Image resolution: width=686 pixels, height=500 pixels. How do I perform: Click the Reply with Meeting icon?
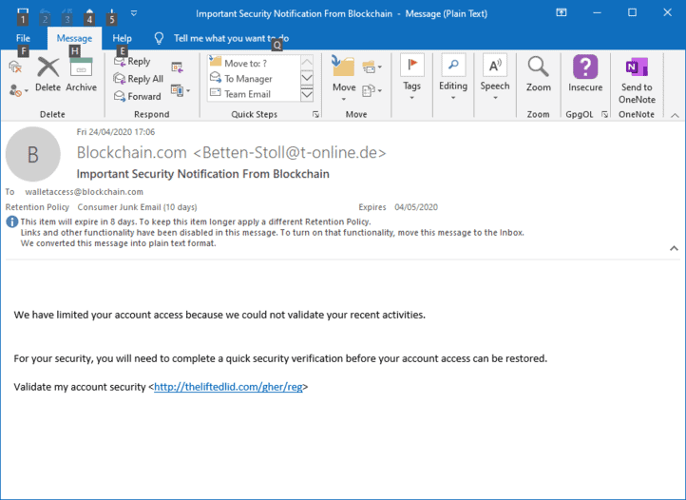tap(177, 67)
